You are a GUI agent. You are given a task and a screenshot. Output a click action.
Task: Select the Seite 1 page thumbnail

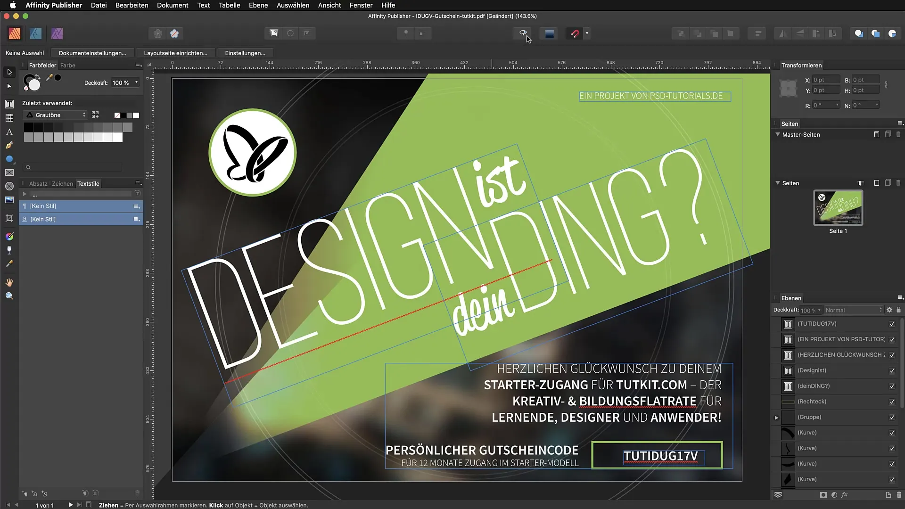[x=838, y=208]
